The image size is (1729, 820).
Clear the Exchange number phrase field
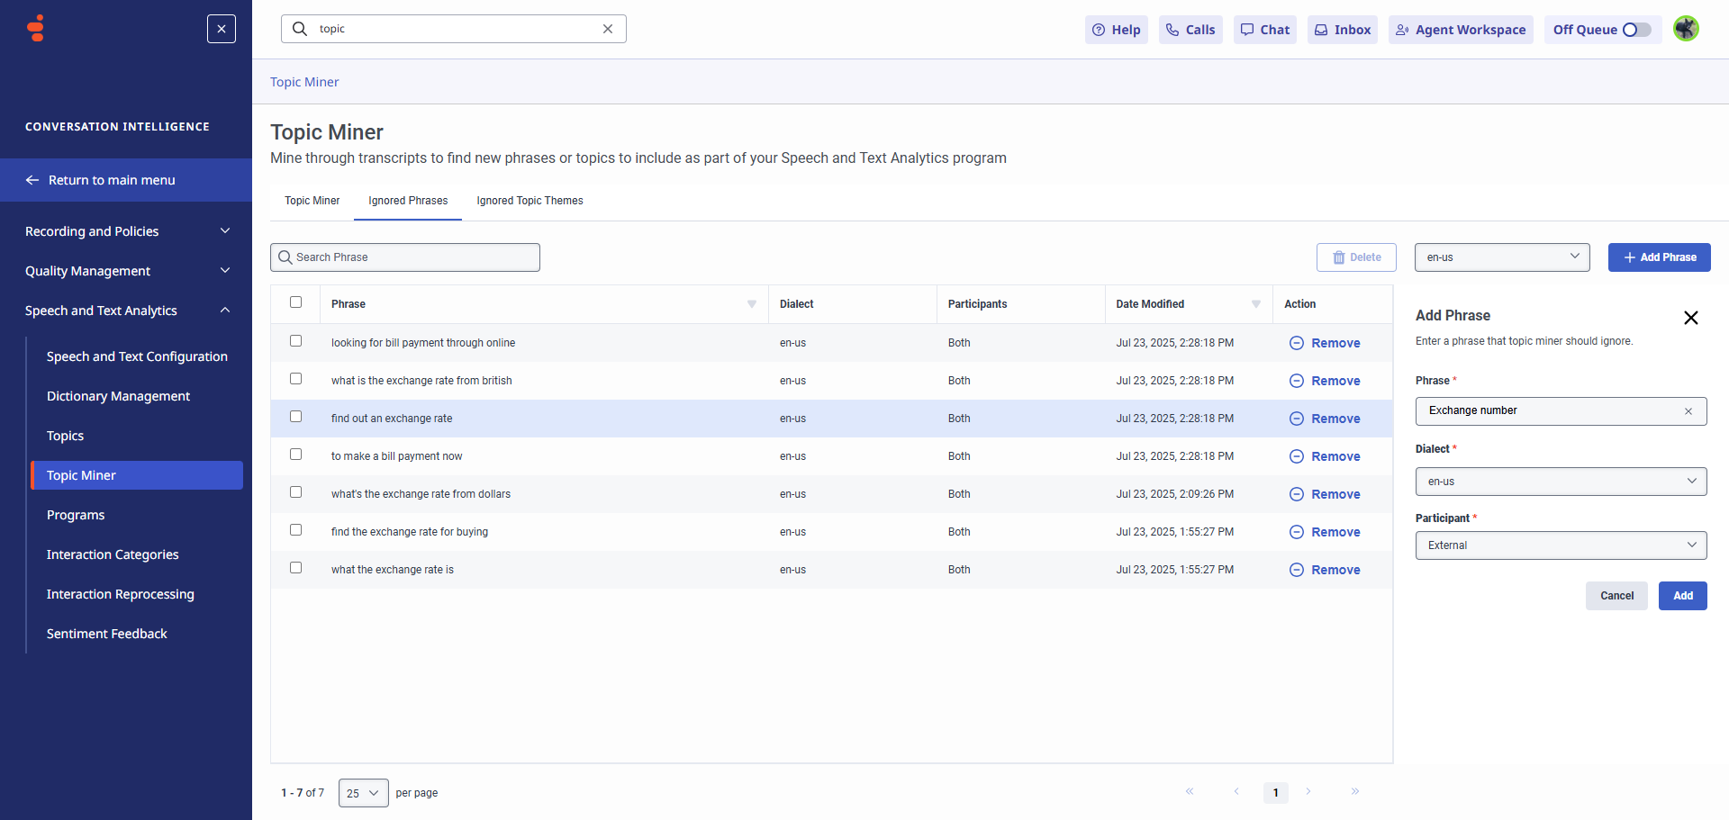tap(1688, 411)
